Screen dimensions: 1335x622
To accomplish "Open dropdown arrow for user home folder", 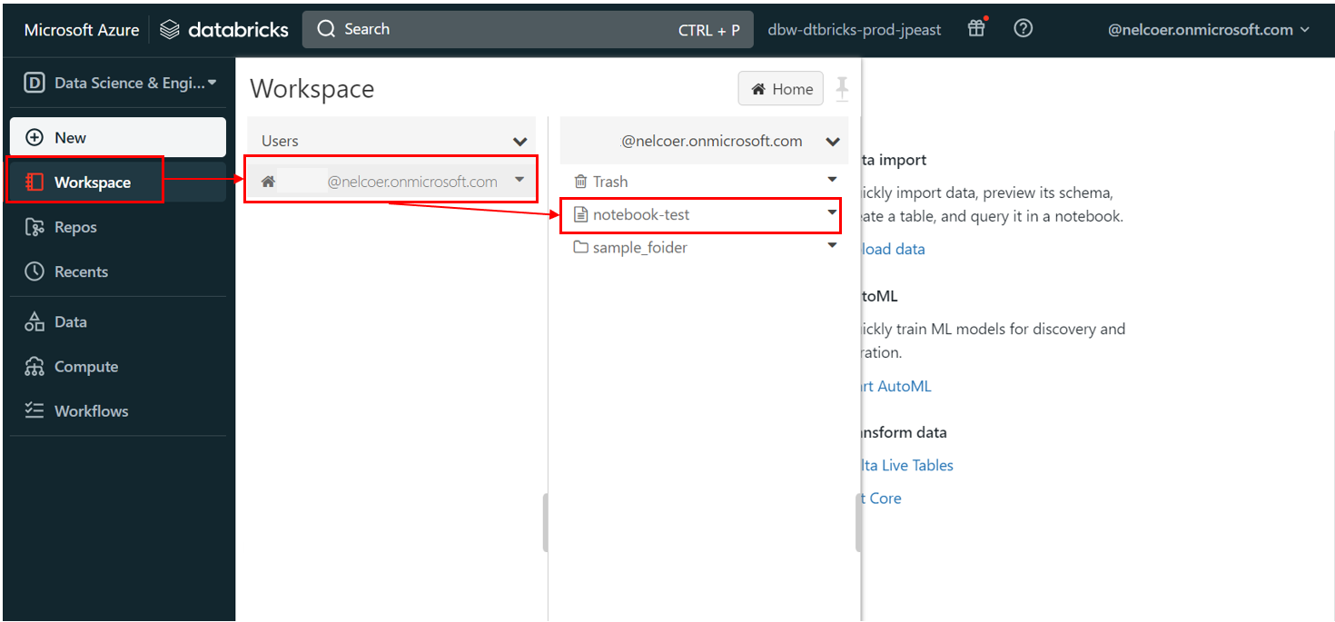I will (519, 180).
